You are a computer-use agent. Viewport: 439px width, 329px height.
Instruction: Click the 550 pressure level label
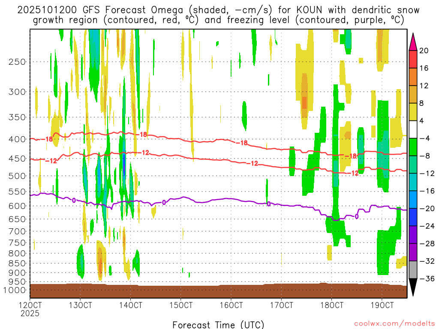coord(17,191)
